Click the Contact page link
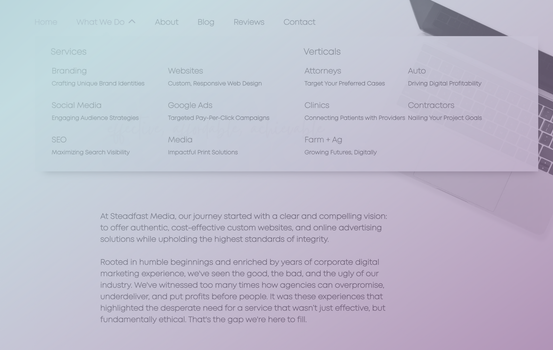 (300, 22)
